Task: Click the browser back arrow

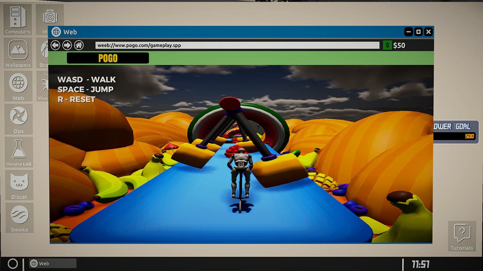Action: (x=55, y=45)
